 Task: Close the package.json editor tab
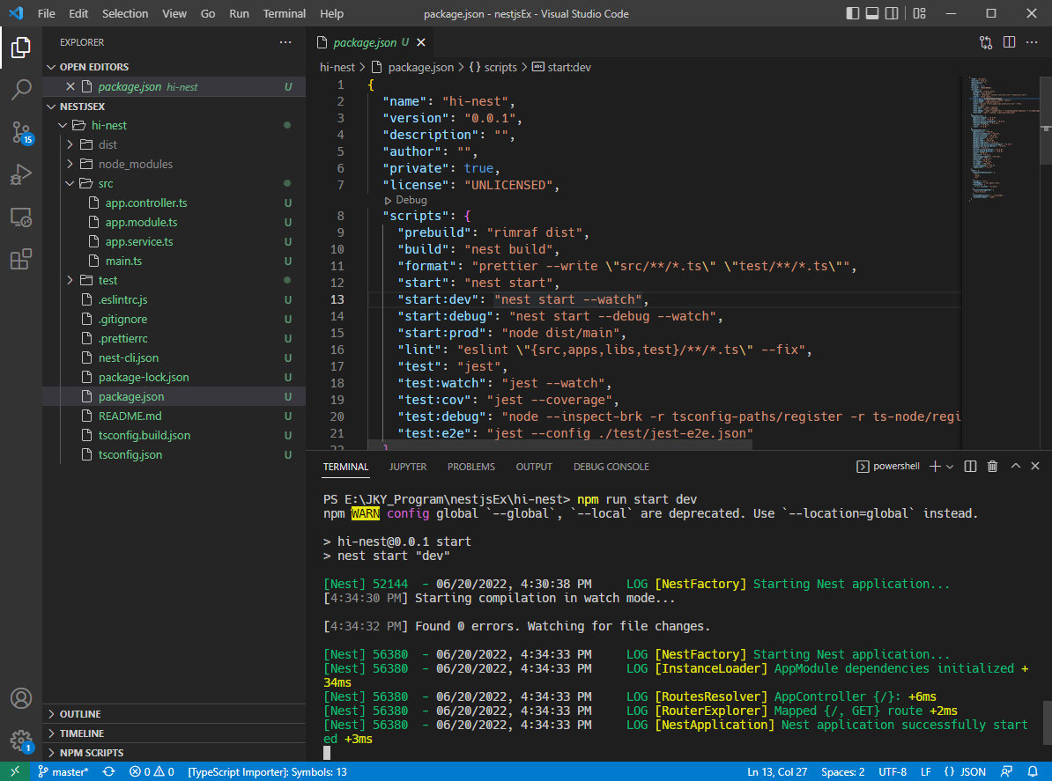tap(420, 42)
